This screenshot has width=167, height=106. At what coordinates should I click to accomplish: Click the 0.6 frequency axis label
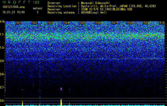point(2,101)
